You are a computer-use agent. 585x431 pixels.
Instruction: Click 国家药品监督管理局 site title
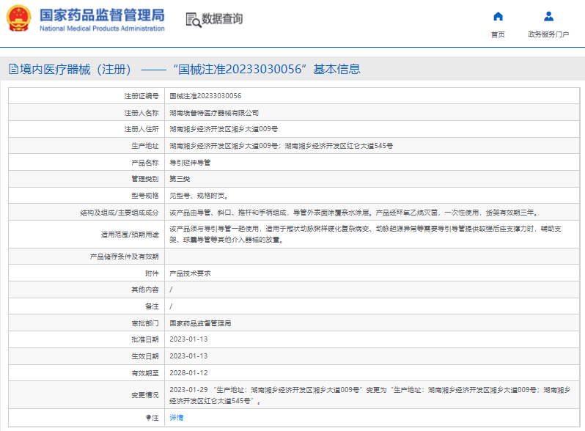coord(102,15)
